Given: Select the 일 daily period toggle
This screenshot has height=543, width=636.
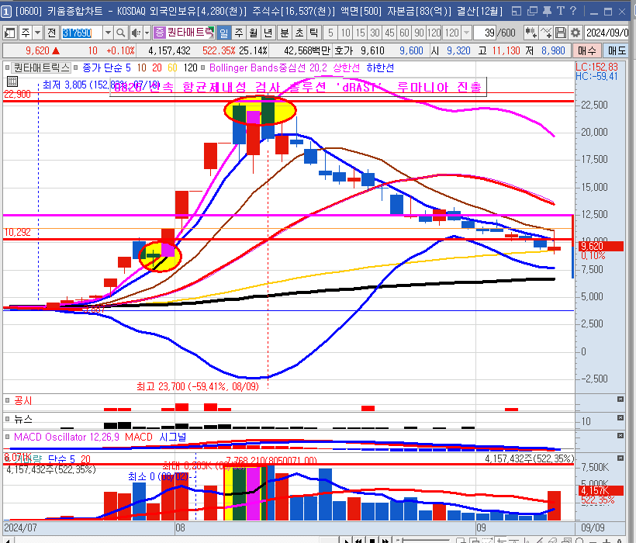Looking at the screenshot, I should coord(223,33).
